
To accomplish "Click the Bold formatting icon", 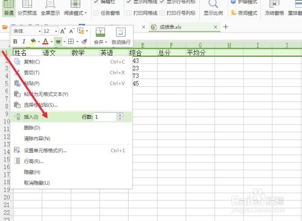I will click(x=15, y=42).
